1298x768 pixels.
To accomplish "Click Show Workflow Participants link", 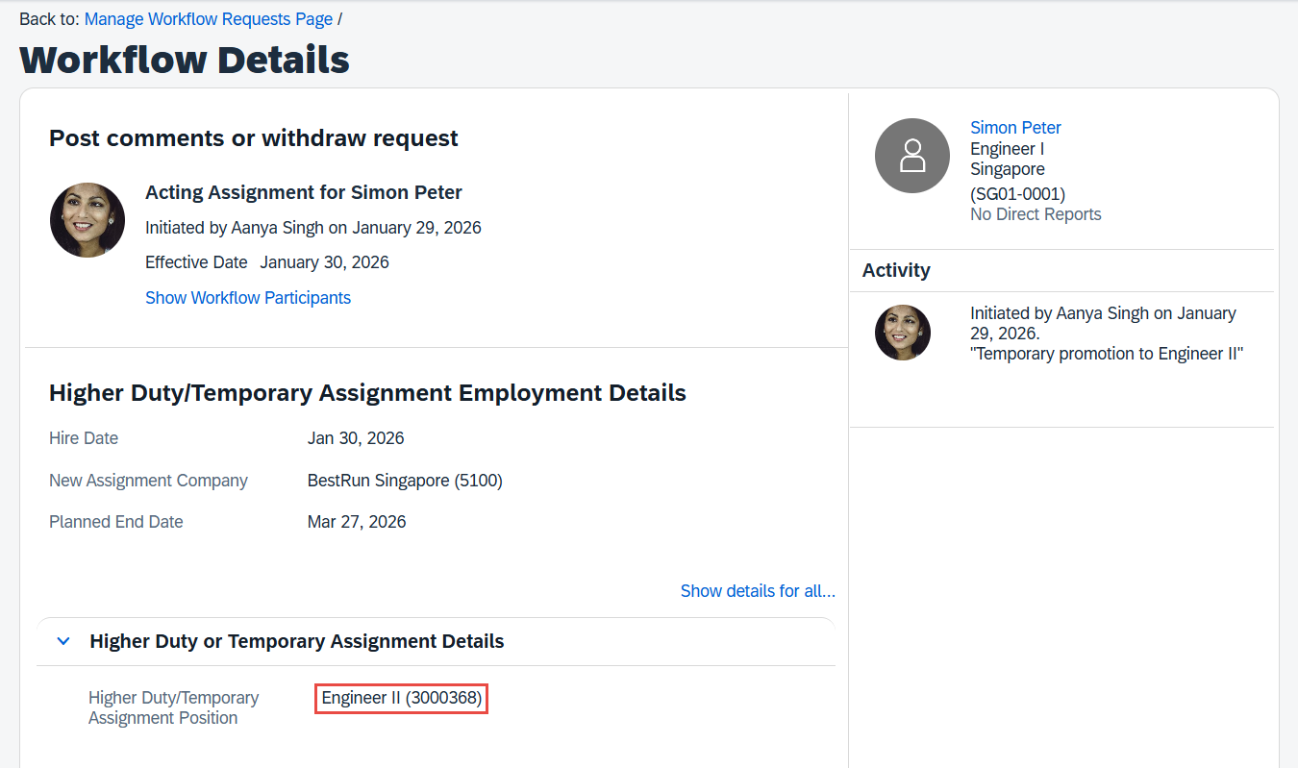I will point(248,298).
